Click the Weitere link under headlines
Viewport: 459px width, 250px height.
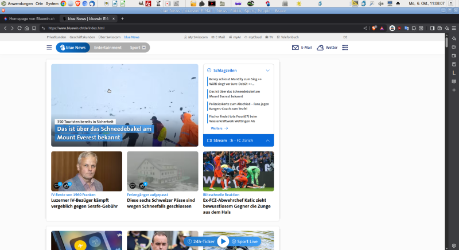tap(219, 128)
